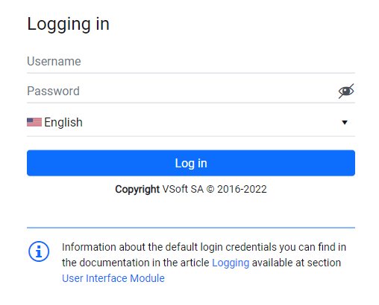The width and height of the screenshot is (379, 305).
Task: Click the Copyright VSoft SA text
Action: point(191,189)
